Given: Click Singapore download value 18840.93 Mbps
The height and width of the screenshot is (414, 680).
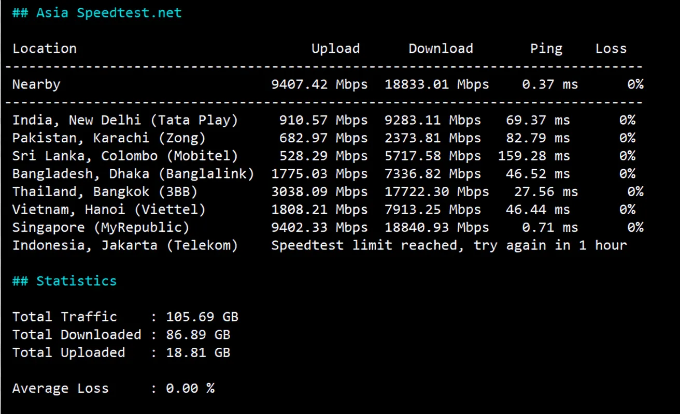Looking at the screenshot, I should [436, 228].
